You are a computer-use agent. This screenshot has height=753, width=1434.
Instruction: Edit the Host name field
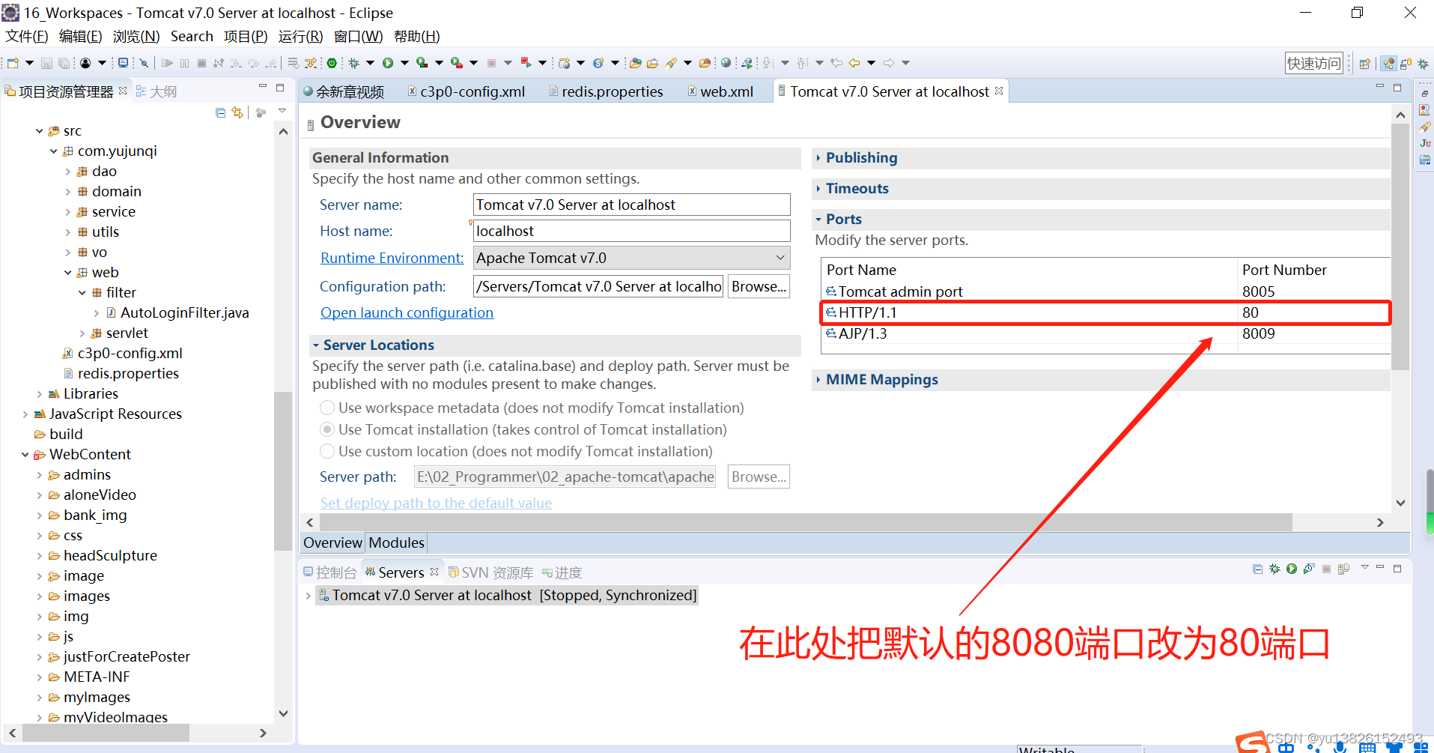pos(631,231)
